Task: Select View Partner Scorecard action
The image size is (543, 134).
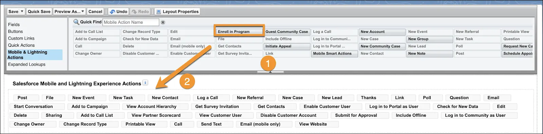Action: 160,115
